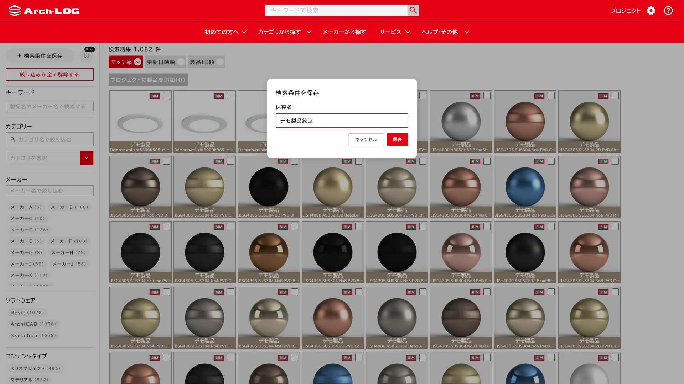Tick checkbox on JISG4305 SUS304 No6 PVD D card

pos(166,161)
